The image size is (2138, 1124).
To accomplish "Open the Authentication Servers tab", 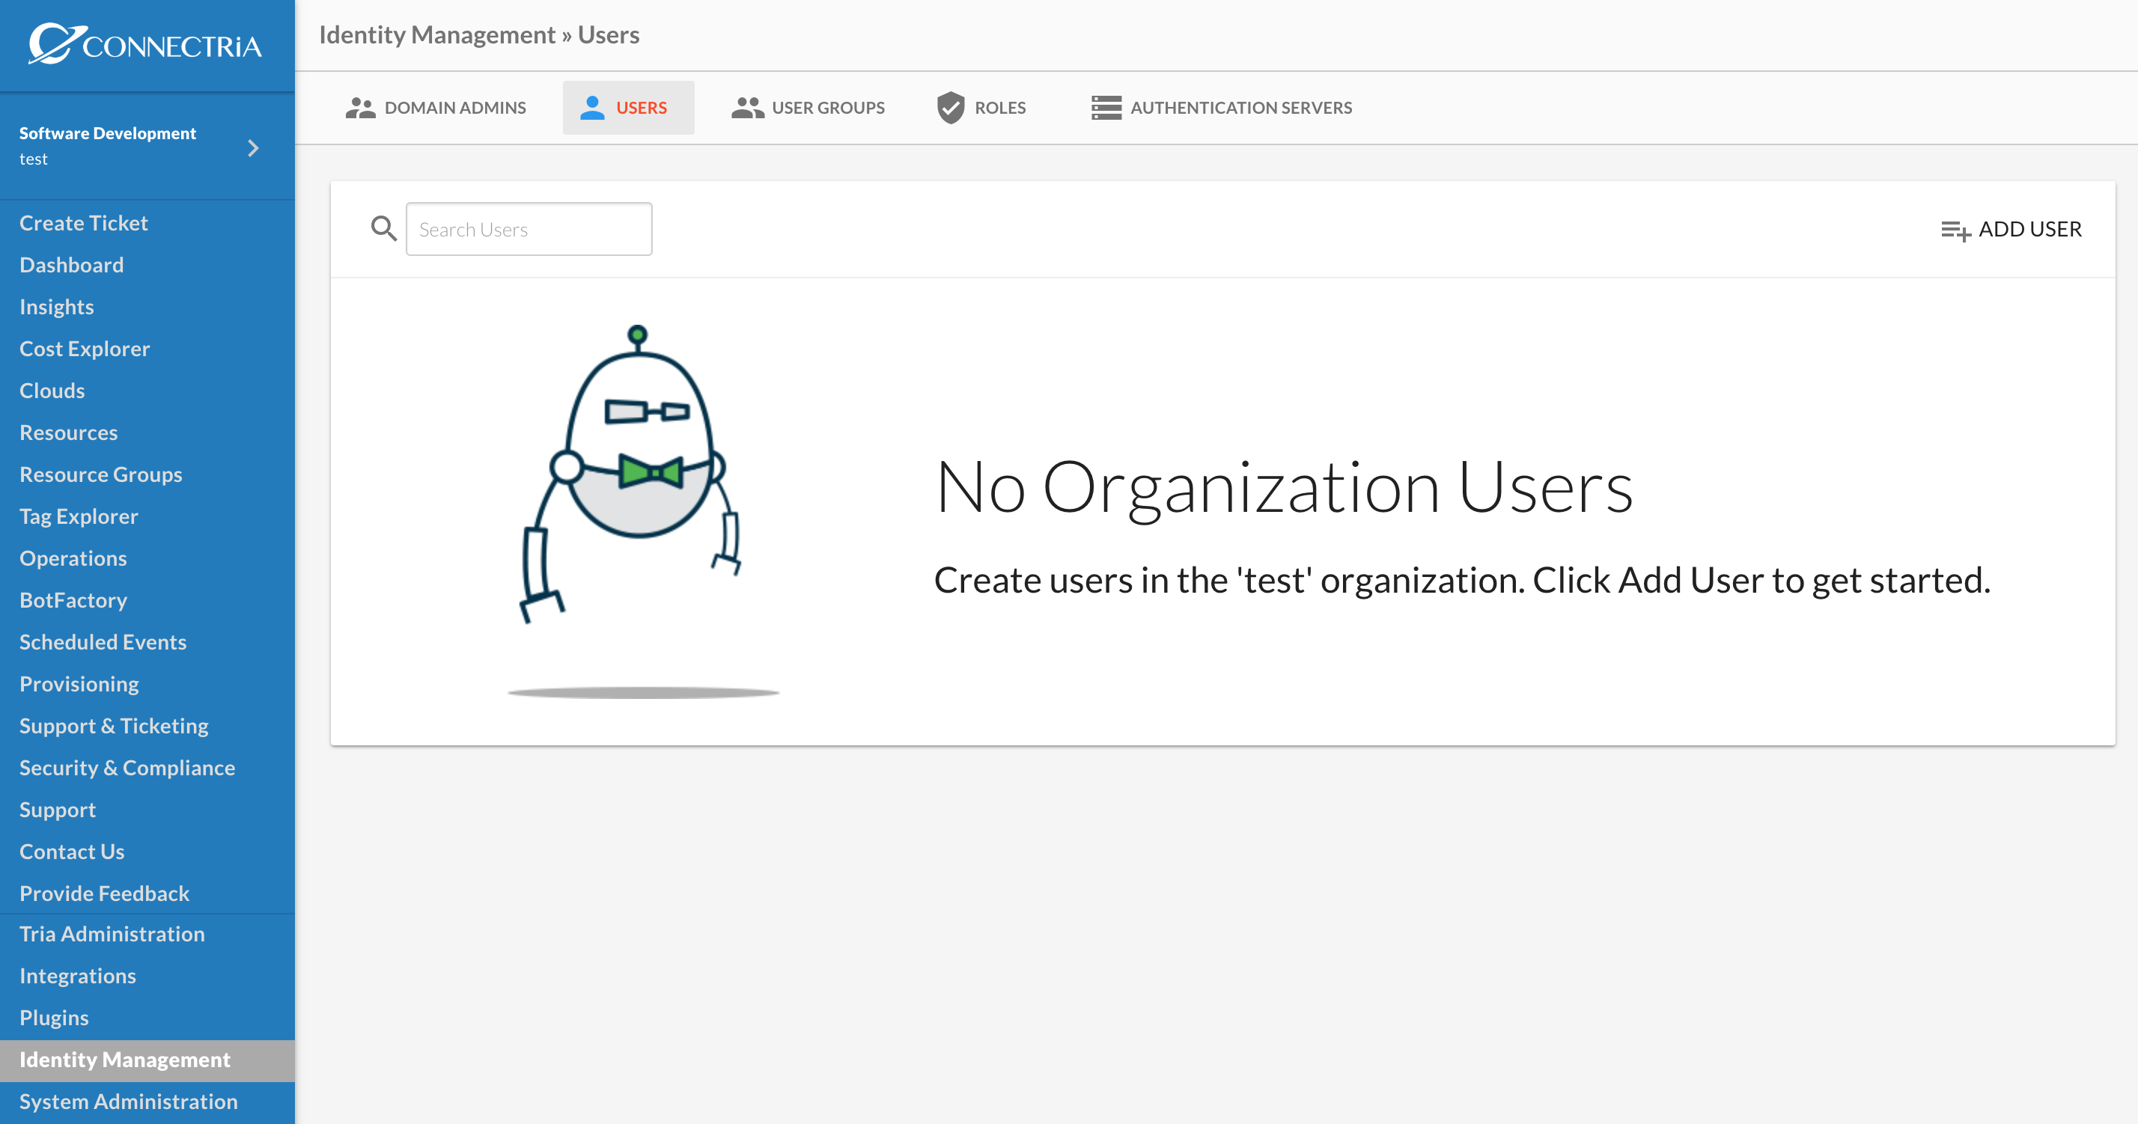I will coord(1222,108).
